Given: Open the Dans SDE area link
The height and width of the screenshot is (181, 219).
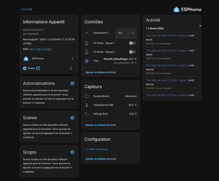Looking at the screenshot, I should (x=27, y=9).
